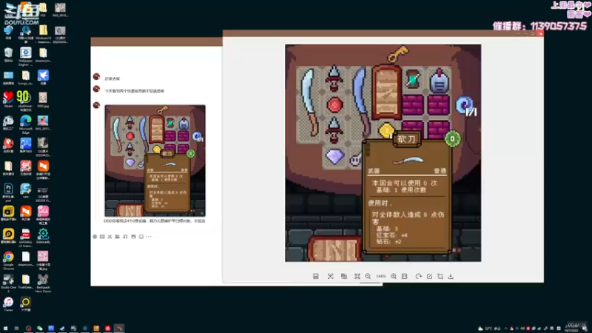This screenshot has height=333, width=592.
Task: Open the Sideloadly desktop shortcut
Action: coord(43,236)
